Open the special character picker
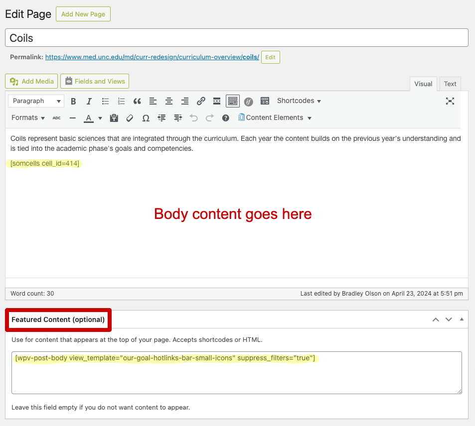This screenshot has height=426, width=475. (x=146, y=118)
